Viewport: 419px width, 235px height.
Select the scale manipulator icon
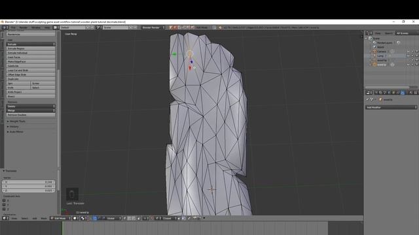(103, 218)
